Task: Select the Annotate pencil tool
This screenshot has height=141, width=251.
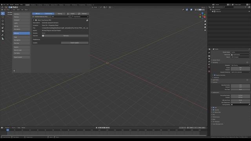Action: [3, 35]
